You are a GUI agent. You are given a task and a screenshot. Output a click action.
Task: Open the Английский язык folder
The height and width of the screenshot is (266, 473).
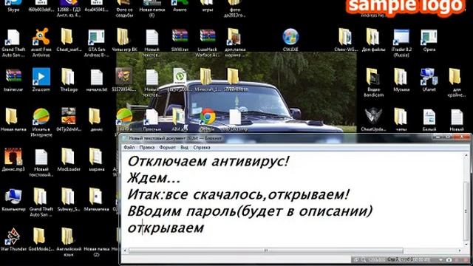click(x=68, y=236)
